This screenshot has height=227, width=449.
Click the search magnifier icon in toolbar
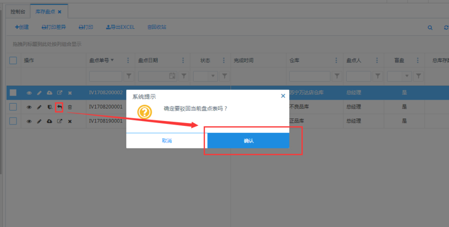430,27
